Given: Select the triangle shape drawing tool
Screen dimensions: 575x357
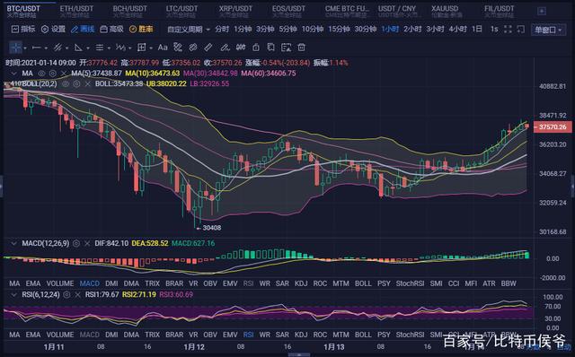Looking at the screenshot, I should pos(78,48).
